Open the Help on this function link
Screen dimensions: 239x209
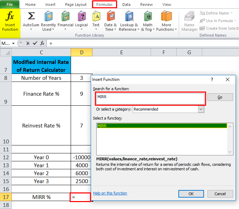point(110,193)
